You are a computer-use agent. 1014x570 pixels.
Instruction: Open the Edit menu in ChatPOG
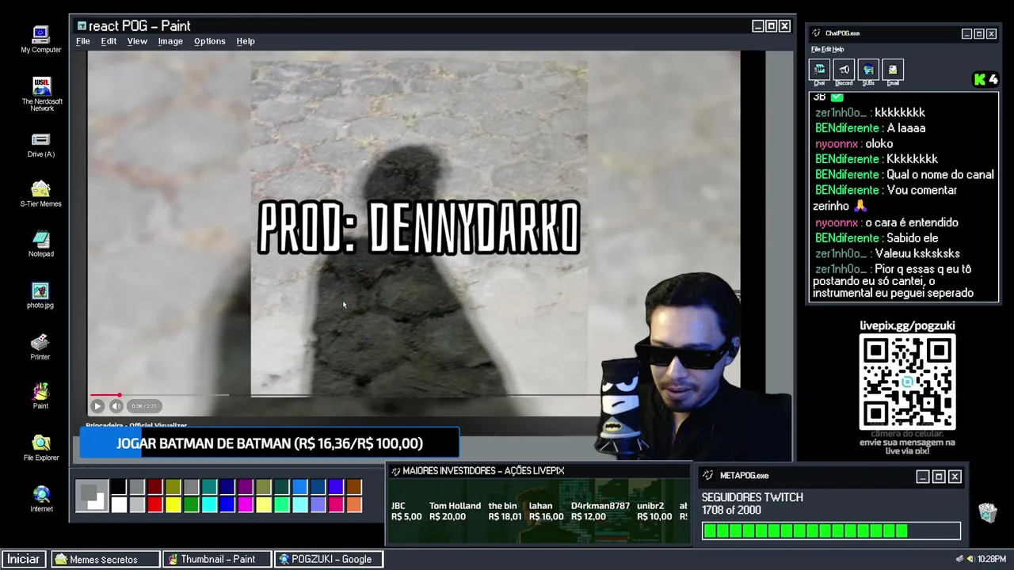tap(825, 49)
